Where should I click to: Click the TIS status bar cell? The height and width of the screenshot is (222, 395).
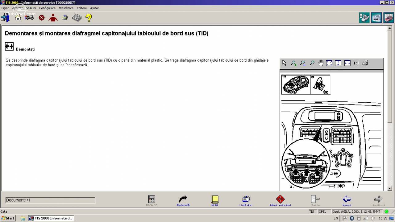312,212
